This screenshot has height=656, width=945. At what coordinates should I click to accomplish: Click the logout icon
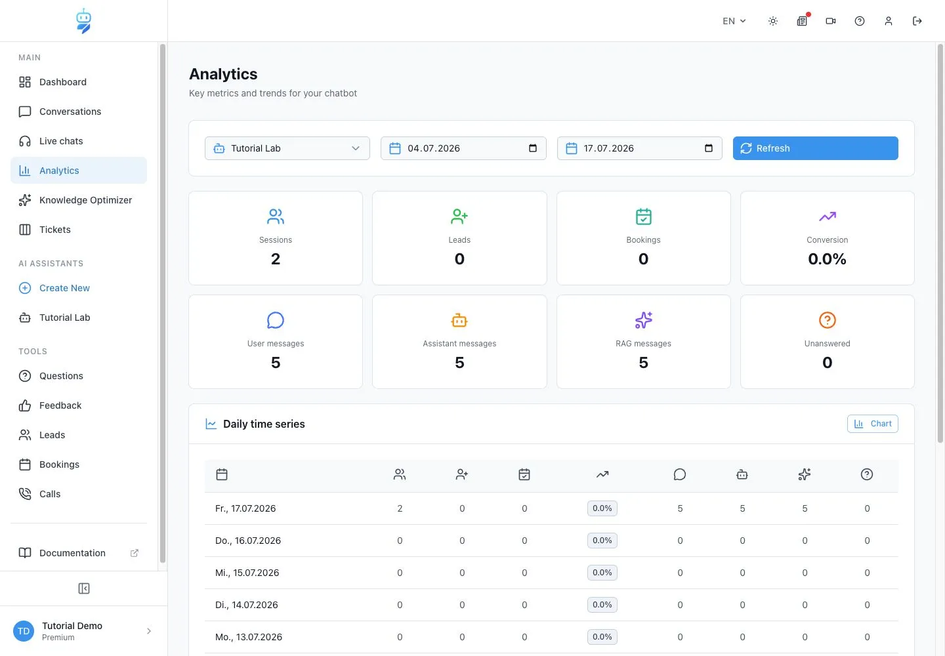pos(917,21)
